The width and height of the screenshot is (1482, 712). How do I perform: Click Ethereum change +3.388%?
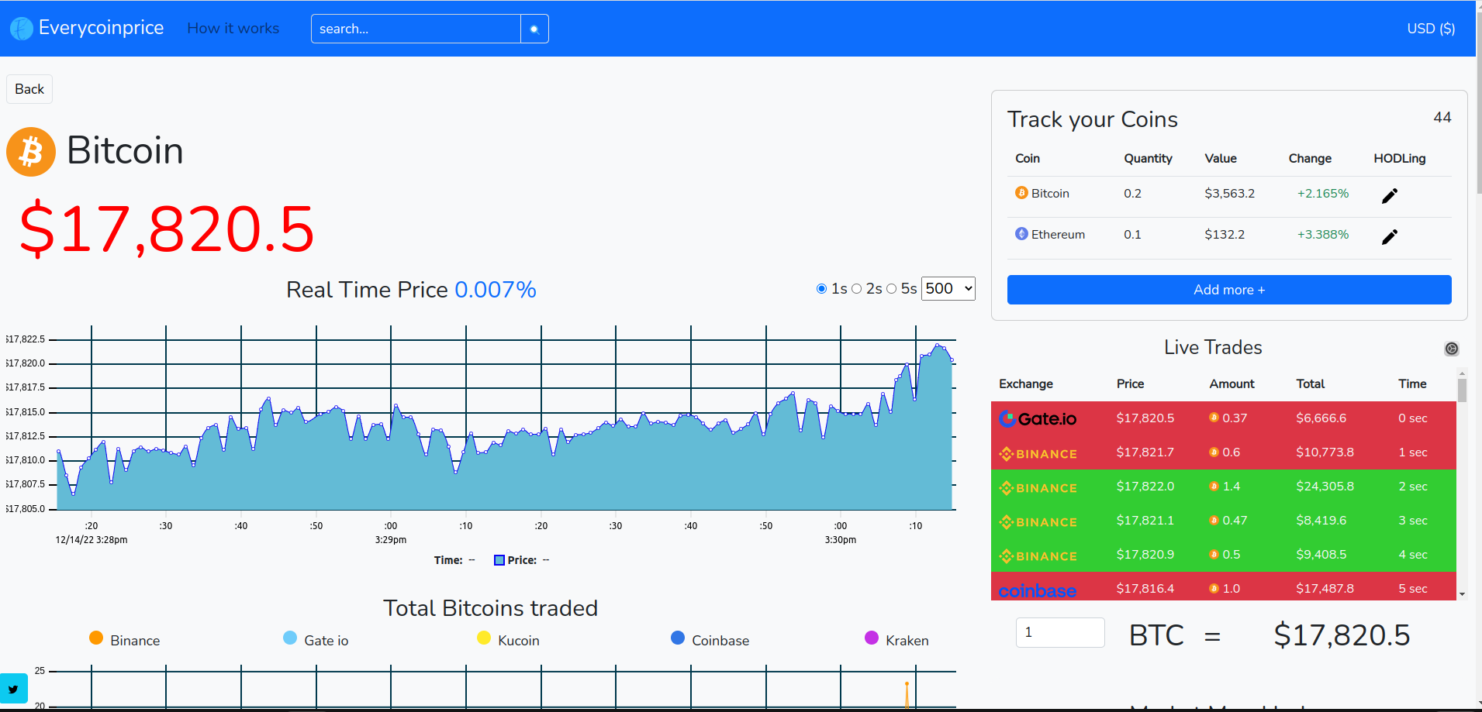pos(1323,234)
